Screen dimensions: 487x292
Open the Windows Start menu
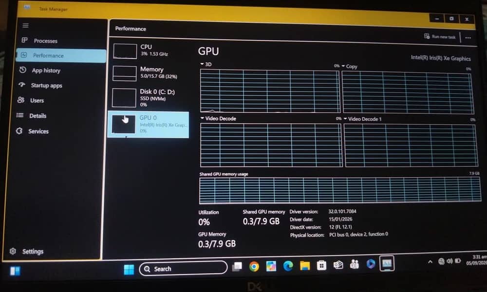tap(129, 269)
